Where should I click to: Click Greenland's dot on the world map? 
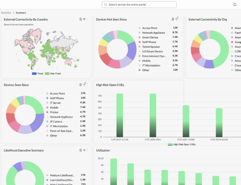pyautogui.click(x=37, y=36)
